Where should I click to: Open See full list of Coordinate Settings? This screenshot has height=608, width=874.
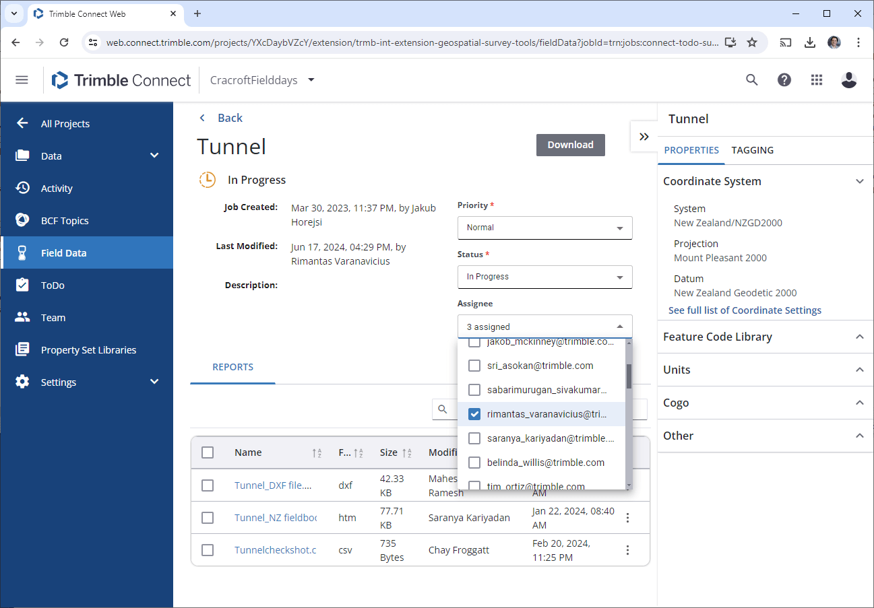(745, 310)
